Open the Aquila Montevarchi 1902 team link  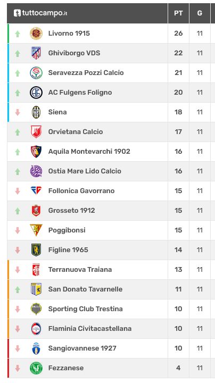[89, 152]
